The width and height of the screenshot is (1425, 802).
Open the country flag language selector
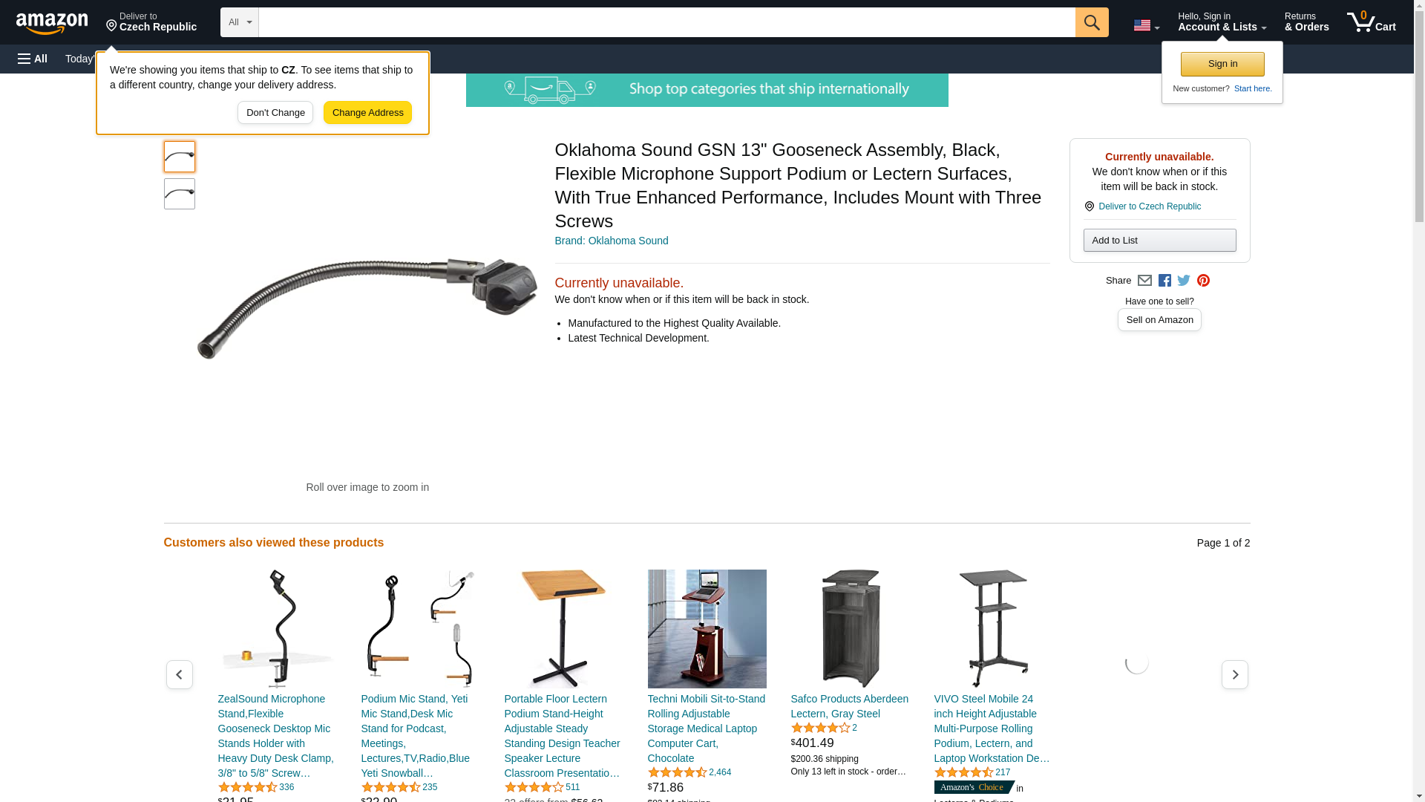click(x=1146, y=25)
